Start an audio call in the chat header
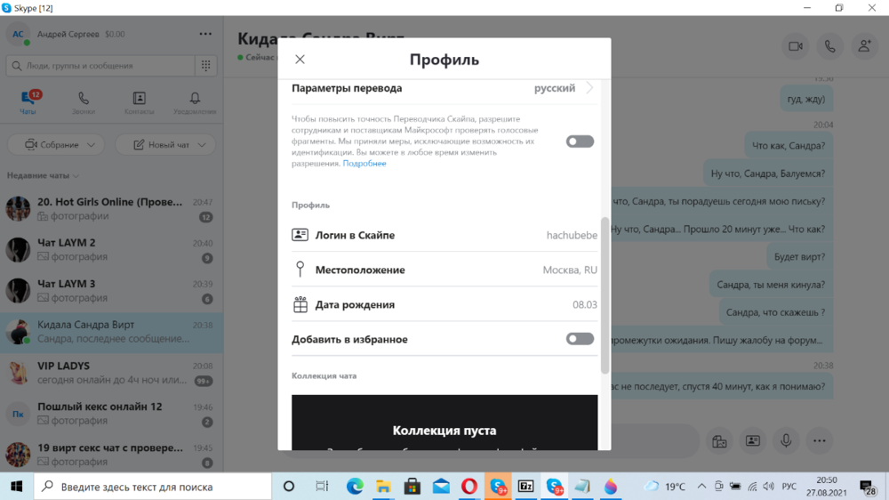Image resolution: width=889 pixels, height=500 pixels. tap(830, 46)
